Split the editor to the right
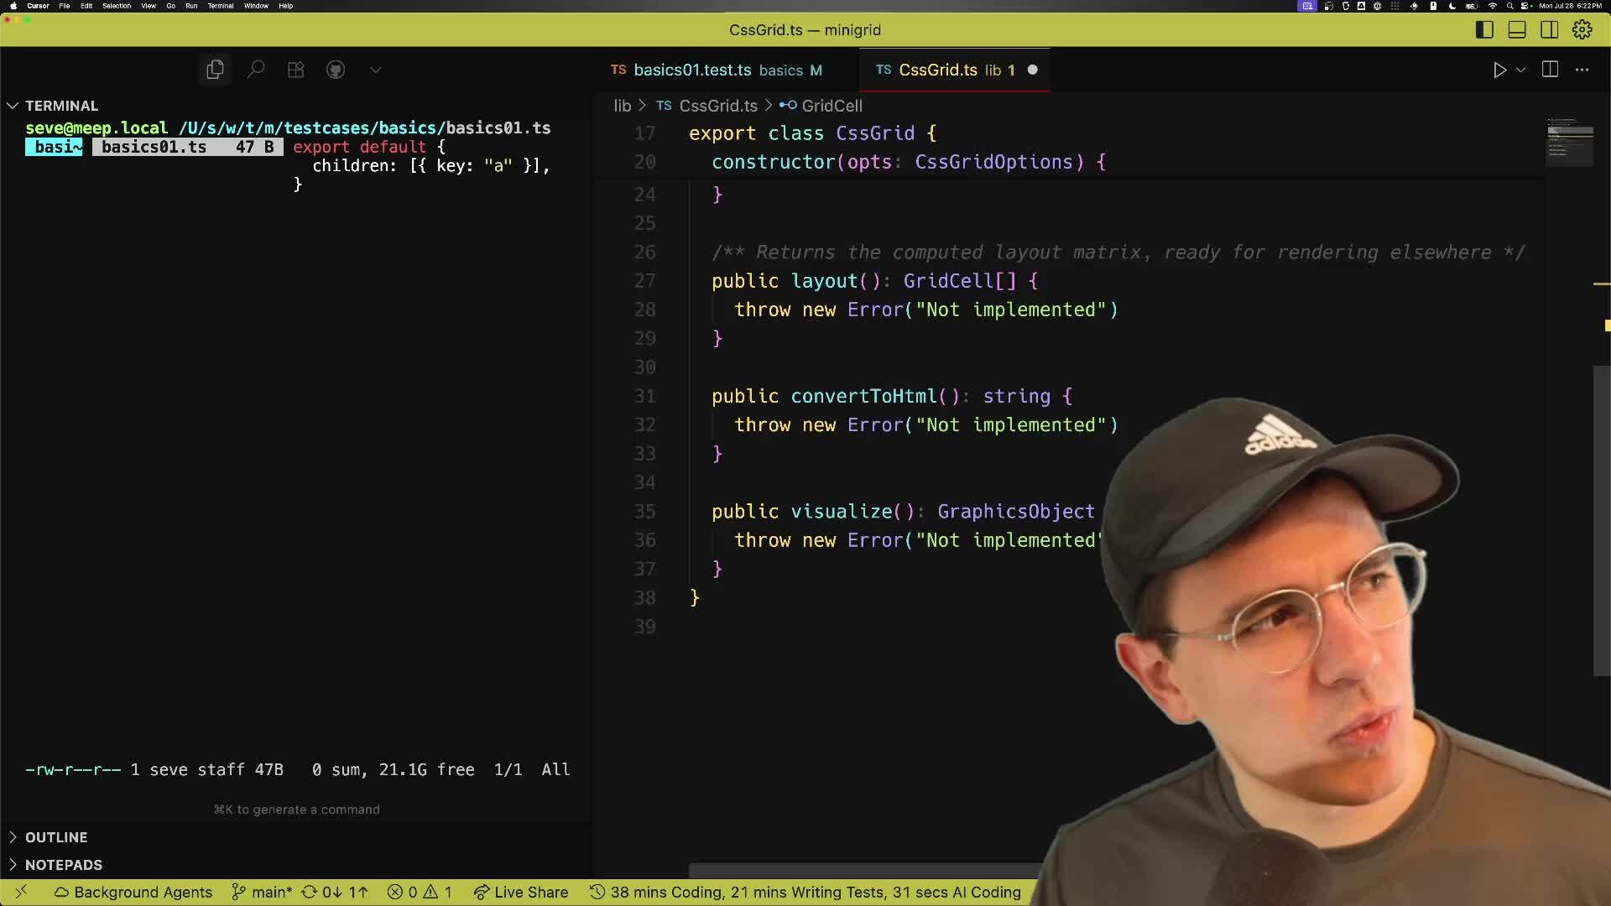The image size is (1611, 906). (1550, 70)
